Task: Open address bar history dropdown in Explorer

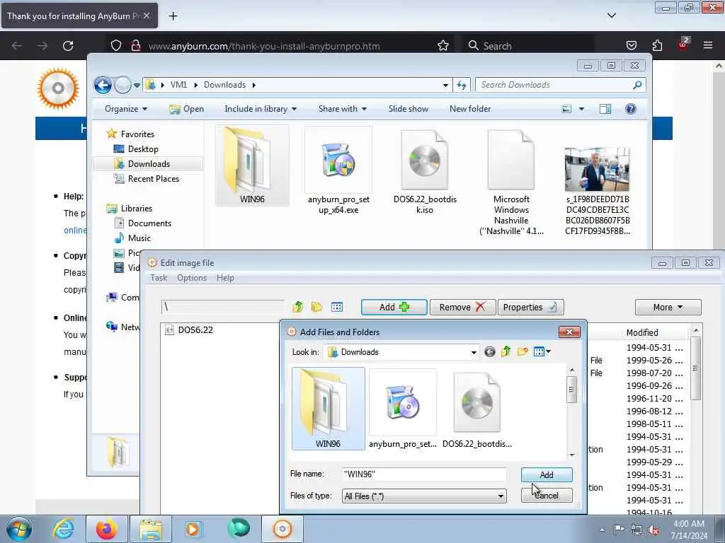Action: point(445,85)
